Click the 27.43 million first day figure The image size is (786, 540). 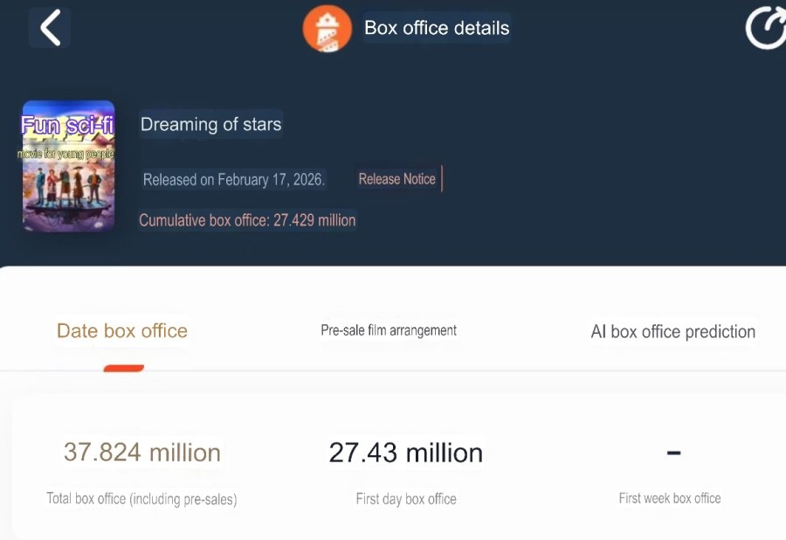point(405,453)
